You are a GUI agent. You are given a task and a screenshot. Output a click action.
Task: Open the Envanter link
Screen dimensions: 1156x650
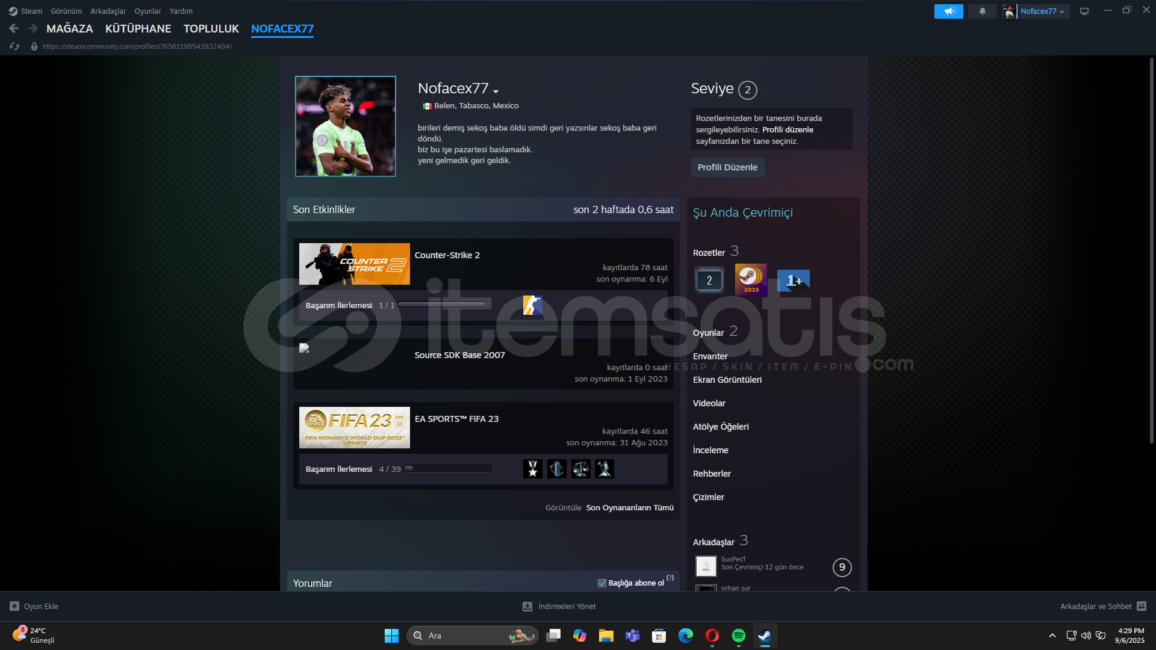(710, 356)
